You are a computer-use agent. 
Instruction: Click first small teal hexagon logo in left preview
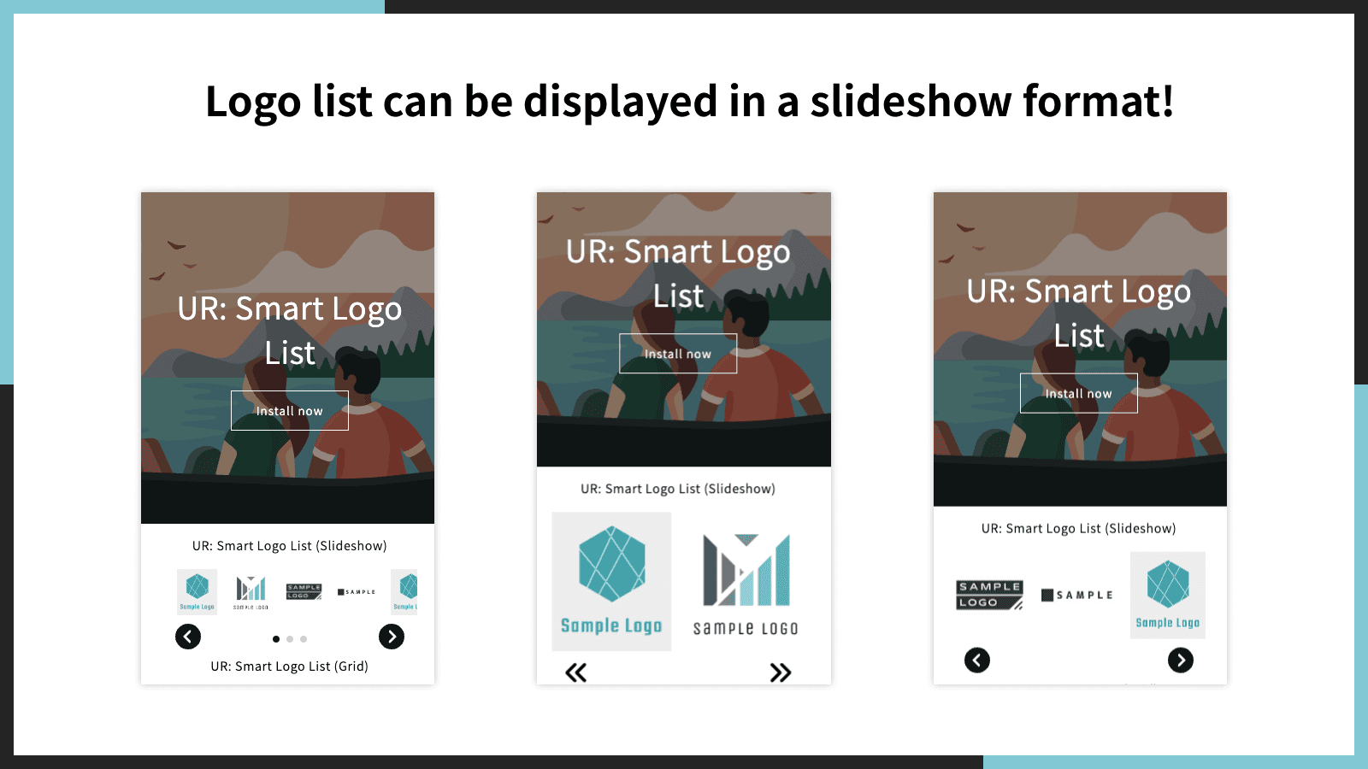[198, 591]
